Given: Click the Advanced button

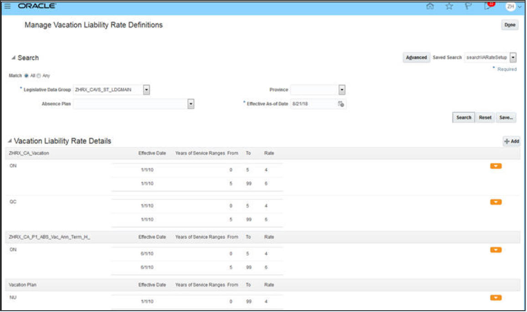Looking at the screenshot, I should pos(416,57).
